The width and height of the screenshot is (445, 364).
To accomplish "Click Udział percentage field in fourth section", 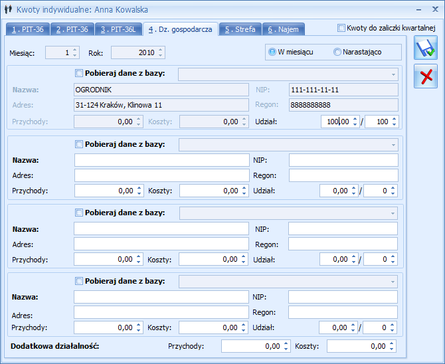I will [x=338, y=327].
